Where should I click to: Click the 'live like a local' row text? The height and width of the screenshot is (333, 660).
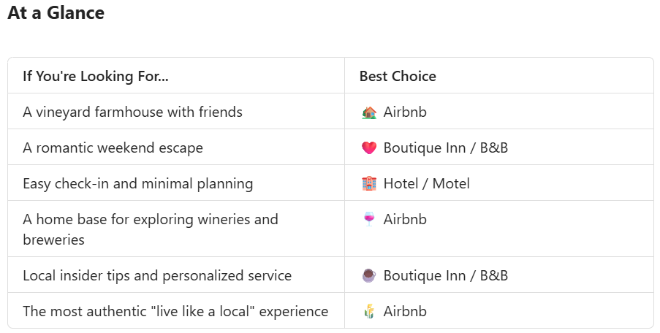pyautogui.click(x=175, y=312)
